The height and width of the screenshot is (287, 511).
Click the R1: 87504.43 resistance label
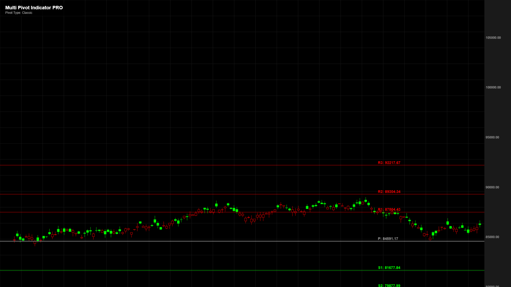point(389,209)
